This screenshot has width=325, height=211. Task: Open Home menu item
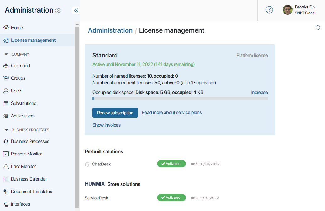[37, 28]
